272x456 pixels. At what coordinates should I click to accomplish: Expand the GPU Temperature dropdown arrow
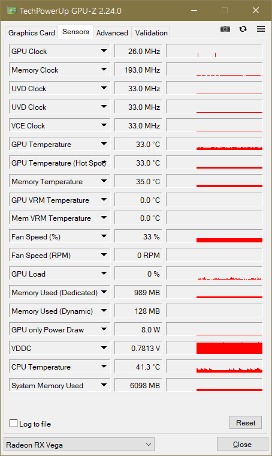click(x=104, y=144)
